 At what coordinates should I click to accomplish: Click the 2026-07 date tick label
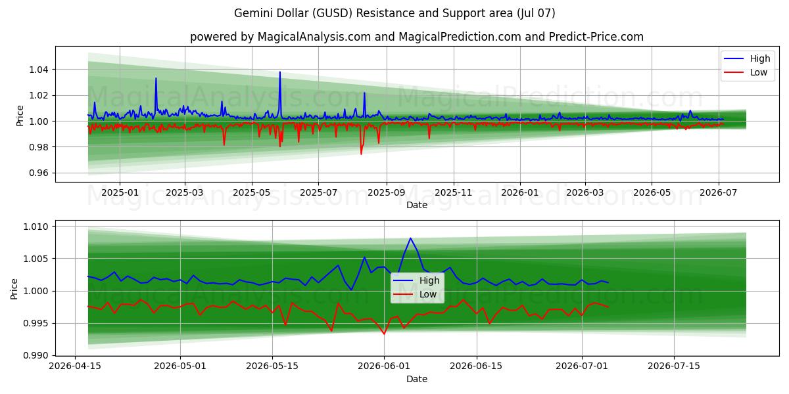[x=719, y=193]
